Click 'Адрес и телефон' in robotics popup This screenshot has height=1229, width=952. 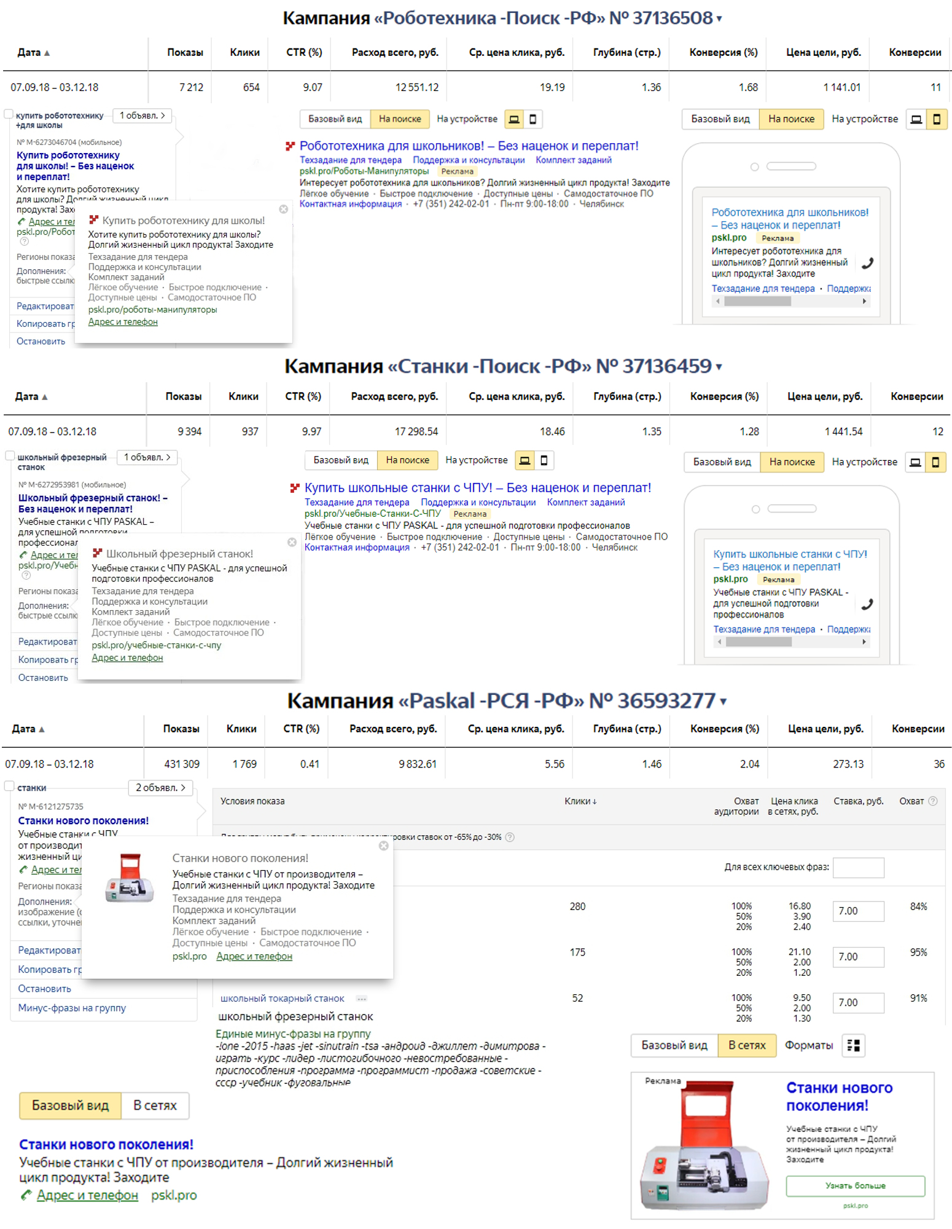coord(123,322)
